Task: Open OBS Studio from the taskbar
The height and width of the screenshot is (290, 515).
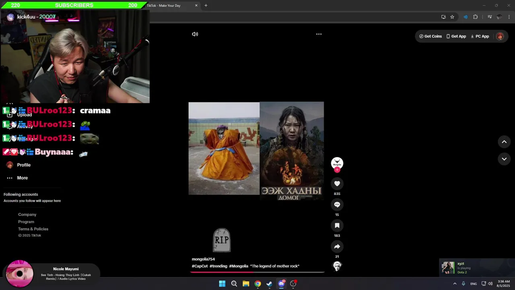Action: point(293,284)
